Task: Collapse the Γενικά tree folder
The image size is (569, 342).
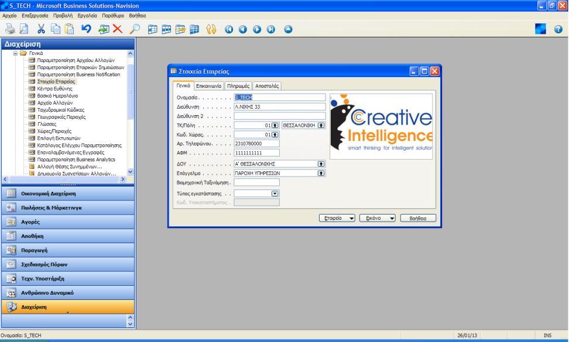Action: (x=15, y=53)
